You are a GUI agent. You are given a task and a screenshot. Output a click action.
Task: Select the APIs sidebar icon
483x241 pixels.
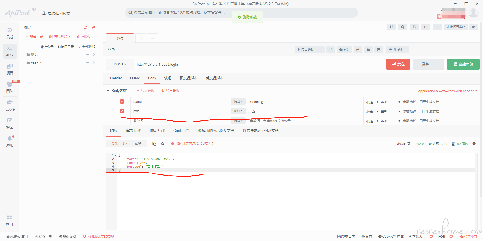10,51
